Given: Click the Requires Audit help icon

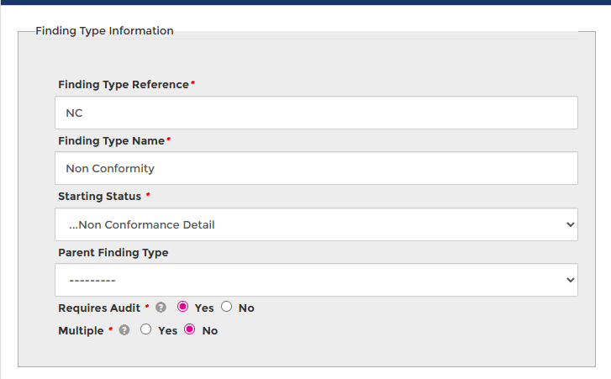Looking at the screenshot, I should (161, 308).
